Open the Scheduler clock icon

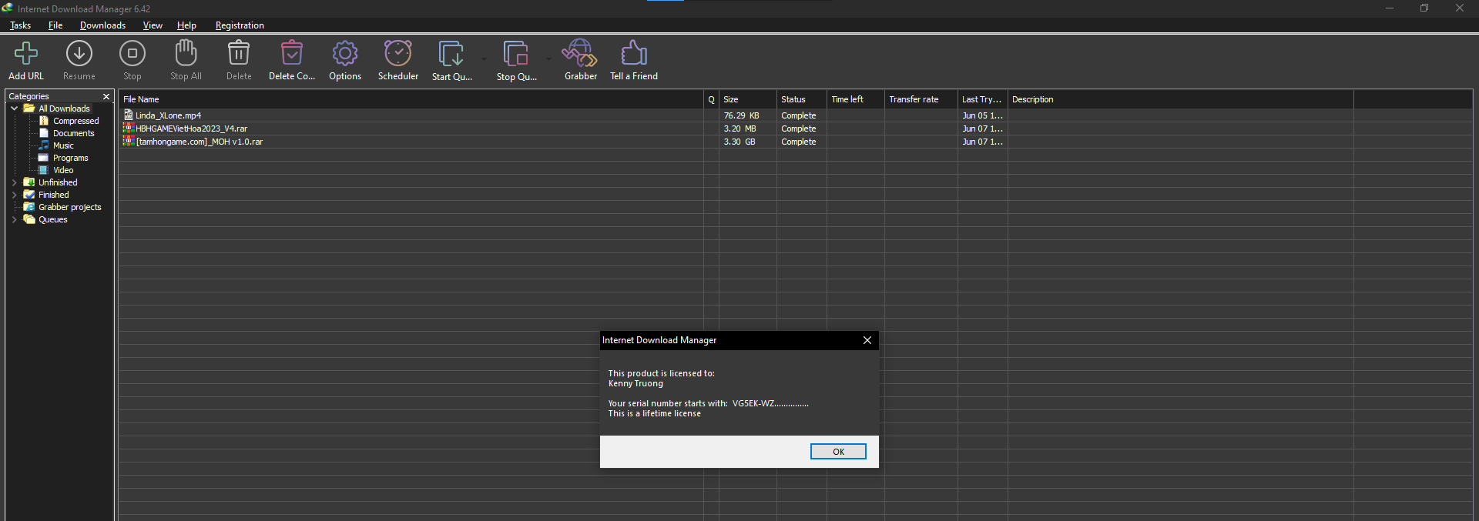pyautogui.click(x=398, y=53)
